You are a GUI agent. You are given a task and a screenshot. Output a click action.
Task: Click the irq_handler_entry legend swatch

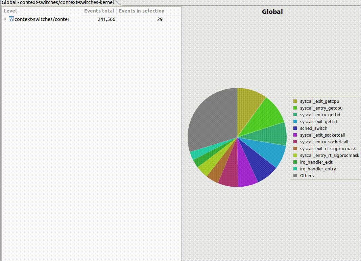[x=295, y=169]
